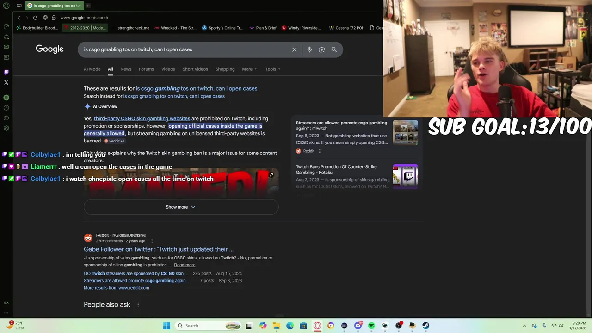Open File Explorer from taskbar

coord(276,326)
